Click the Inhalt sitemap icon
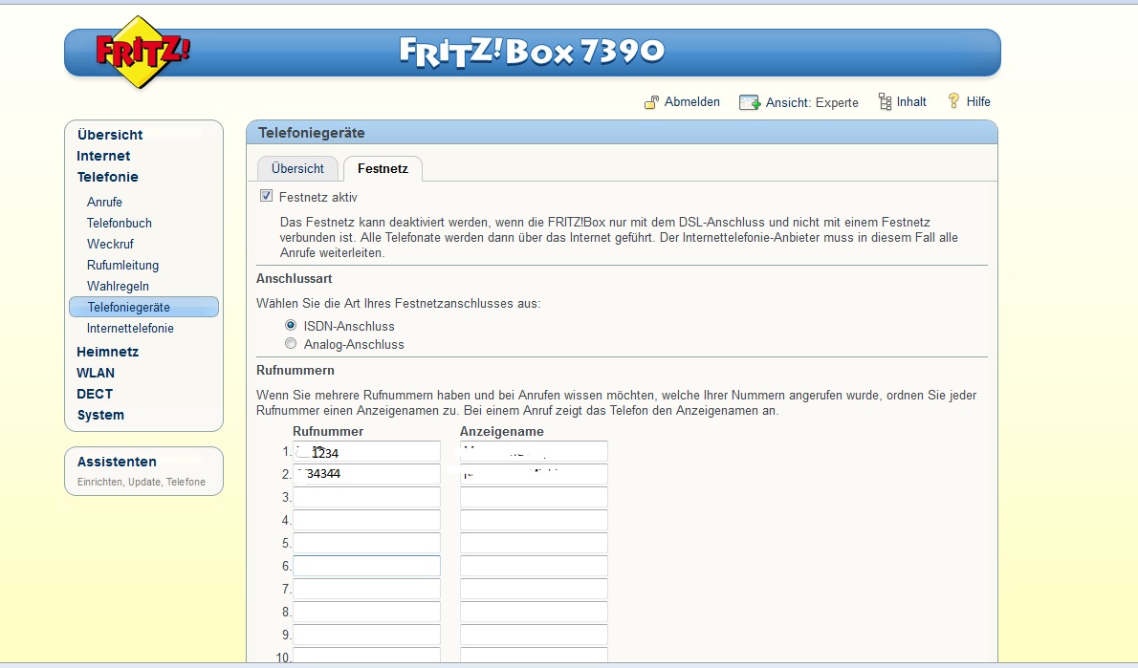The height and width of the screenshot is (668, 1138). pos(885,101)
